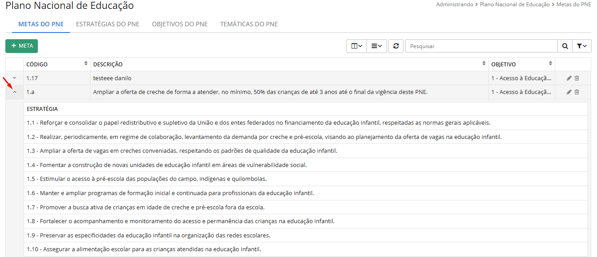Collapse the 1.a row details
This screenshot has width=597, height=257.
click(x=14, y=92)
